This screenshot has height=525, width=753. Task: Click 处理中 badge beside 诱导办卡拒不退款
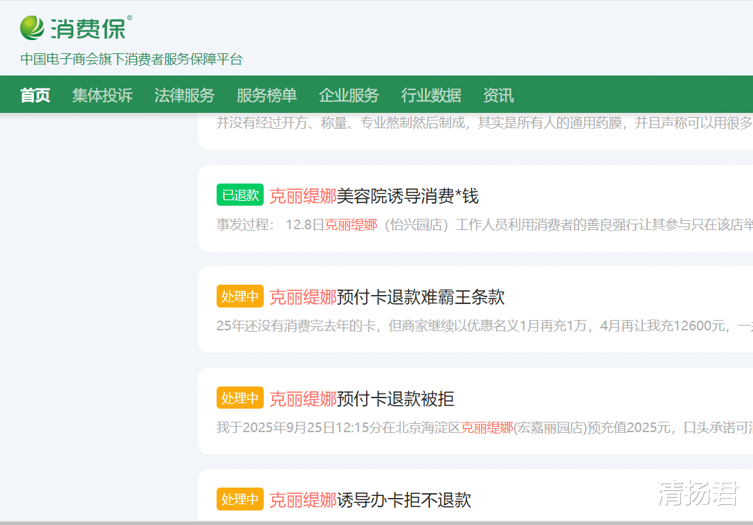pos(240,499)
